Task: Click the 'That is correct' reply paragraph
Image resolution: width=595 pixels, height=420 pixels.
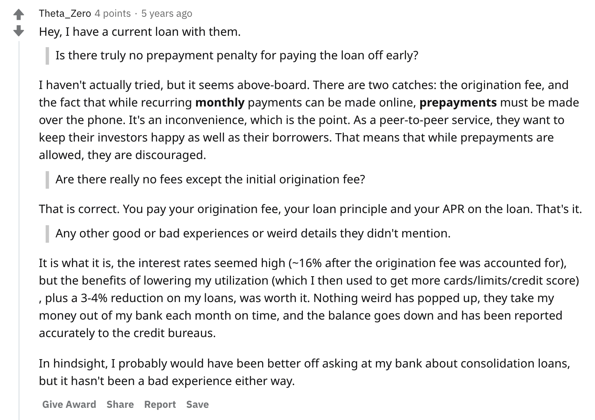Action: click(310, 209)
